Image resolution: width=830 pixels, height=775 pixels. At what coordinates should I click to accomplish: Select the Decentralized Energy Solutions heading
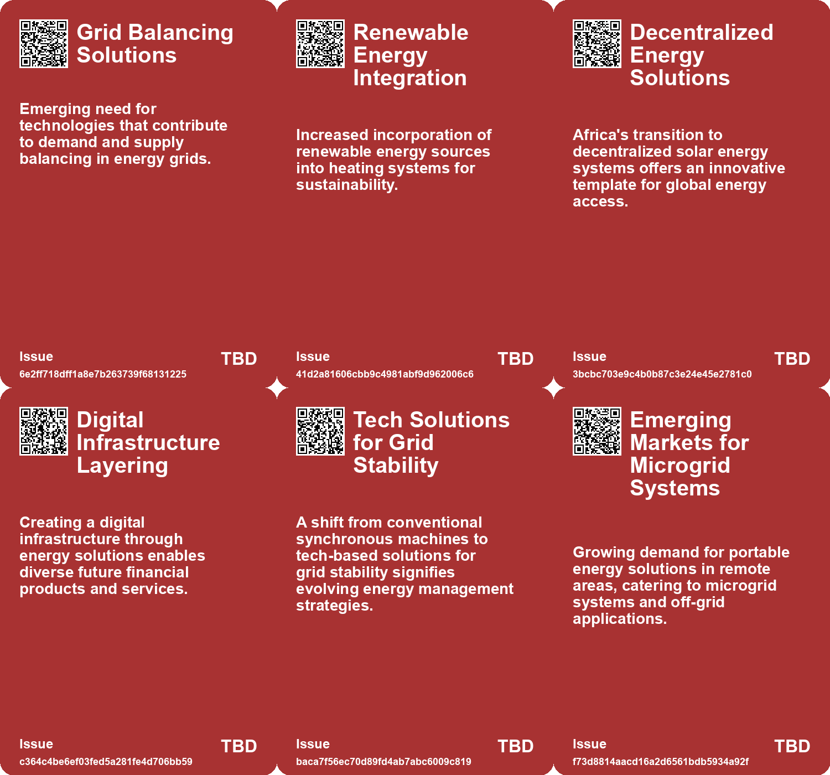[x=701, y=55]
